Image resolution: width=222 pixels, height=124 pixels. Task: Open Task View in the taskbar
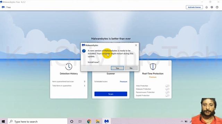[80, 121]
